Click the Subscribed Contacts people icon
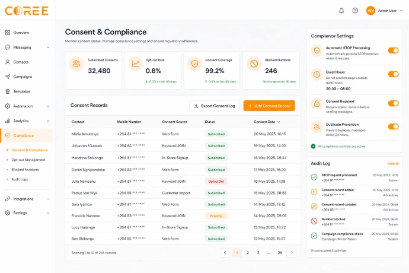This screenshot has height=273, width=409. point(76,64)
